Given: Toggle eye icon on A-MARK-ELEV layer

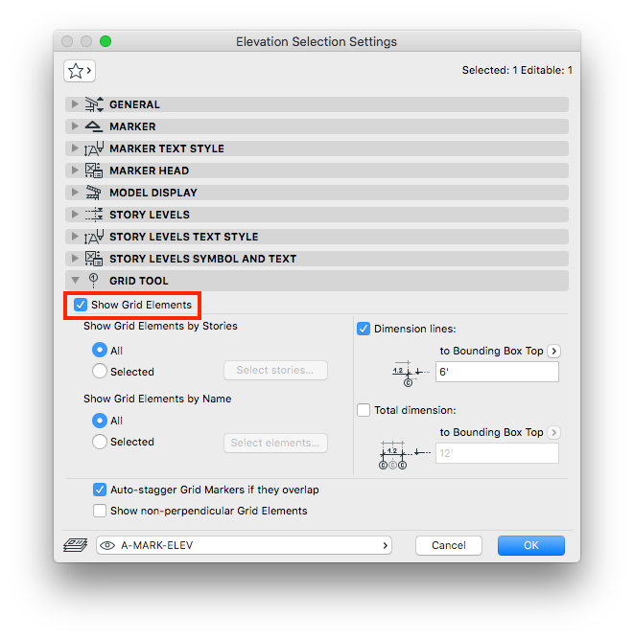Looking at the screenshot, I should click(x=107, y=545).
